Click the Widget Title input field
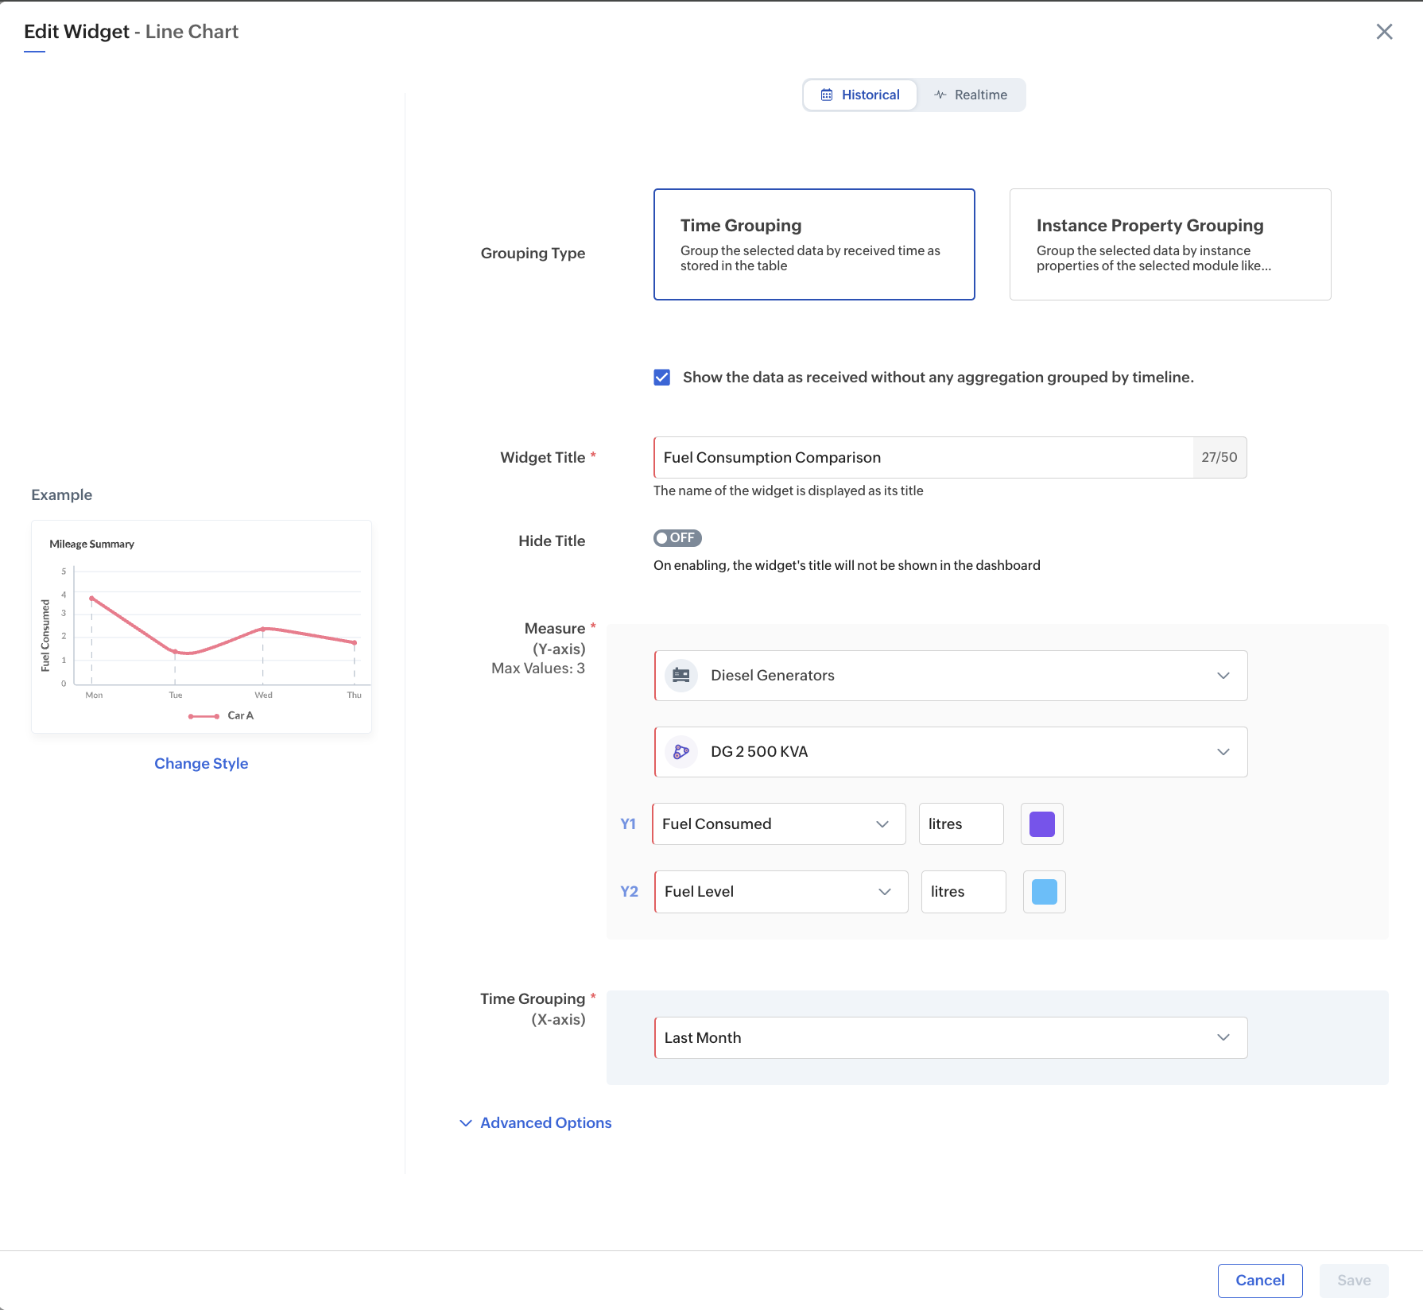Image resolution: width=1423 pixels, height=1310 pixels. tap(922, 458)
